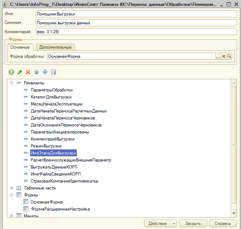
Task: Click the ellipsis button to choose form
Action: (218, 56)
